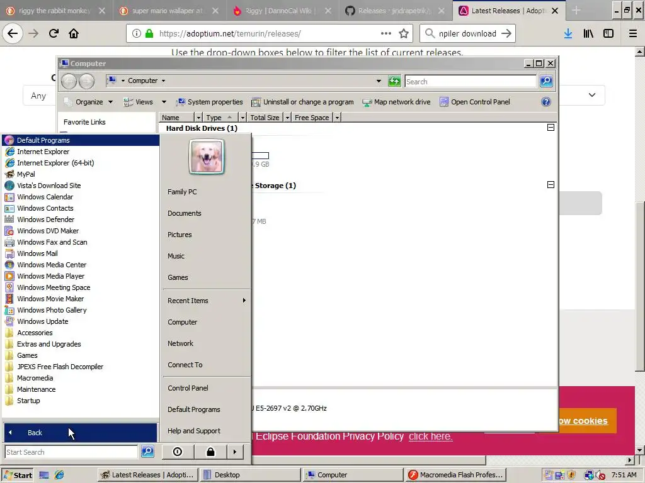Screen dimensions: 645x483
Task: Click the dog user account picture
Action: (x=207, y=157)
